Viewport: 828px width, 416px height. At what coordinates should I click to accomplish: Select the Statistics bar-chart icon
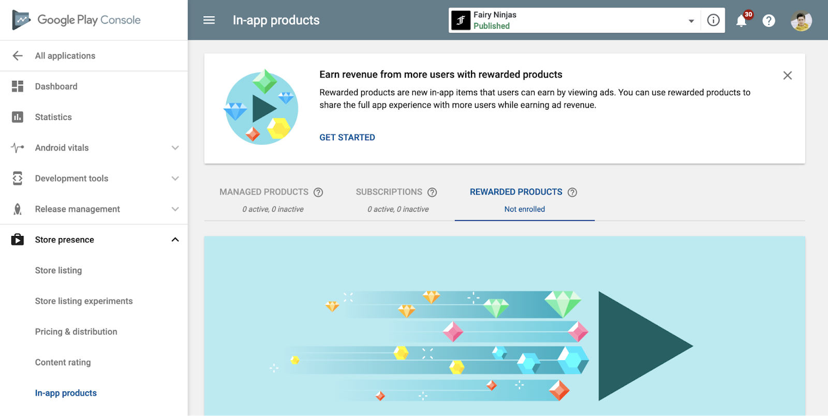coord(17,117)
